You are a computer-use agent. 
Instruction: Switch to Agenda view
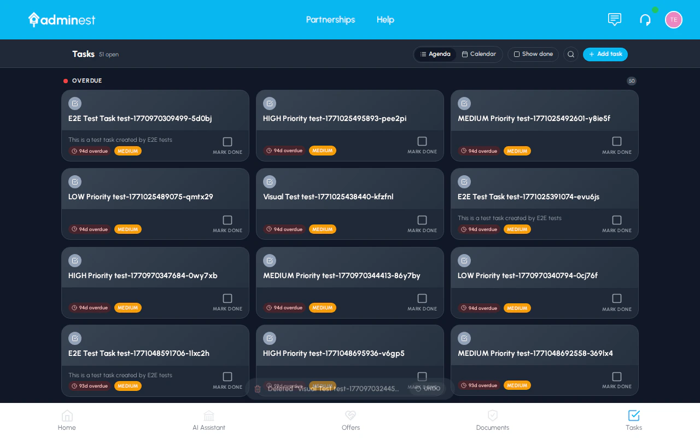click(x=435, y=54)
